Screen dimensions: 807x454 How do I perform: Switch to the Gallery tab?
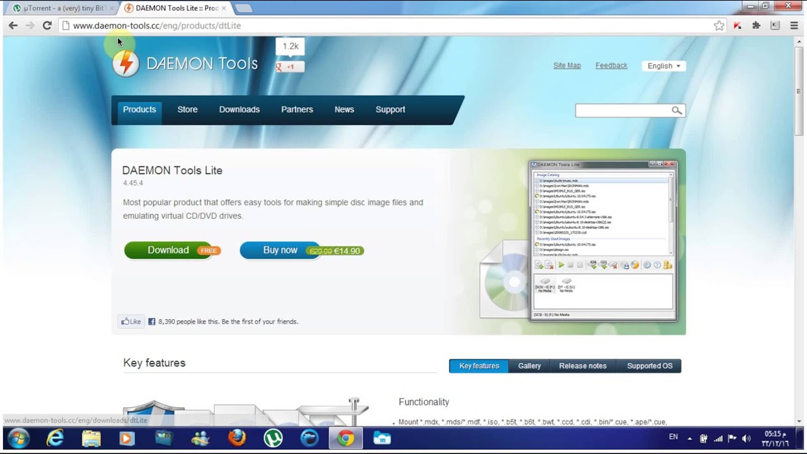pos(530,366)
